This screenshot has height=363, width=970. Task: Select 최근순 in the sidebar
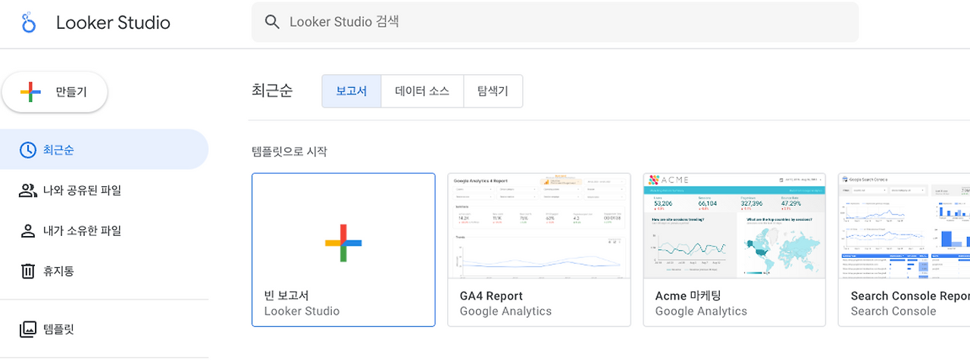click(104, 150)
